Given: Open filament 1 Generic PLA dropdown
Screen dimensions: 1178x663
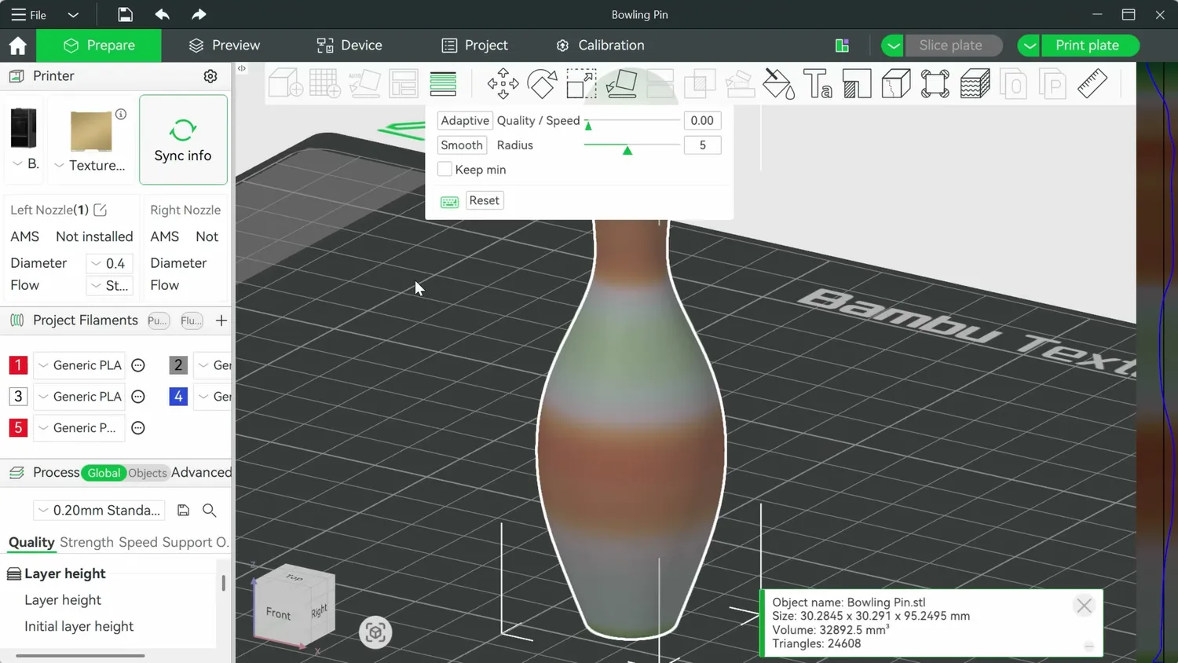Looking at the screenshot, I should pyautogui.click(x=79, y=365).
